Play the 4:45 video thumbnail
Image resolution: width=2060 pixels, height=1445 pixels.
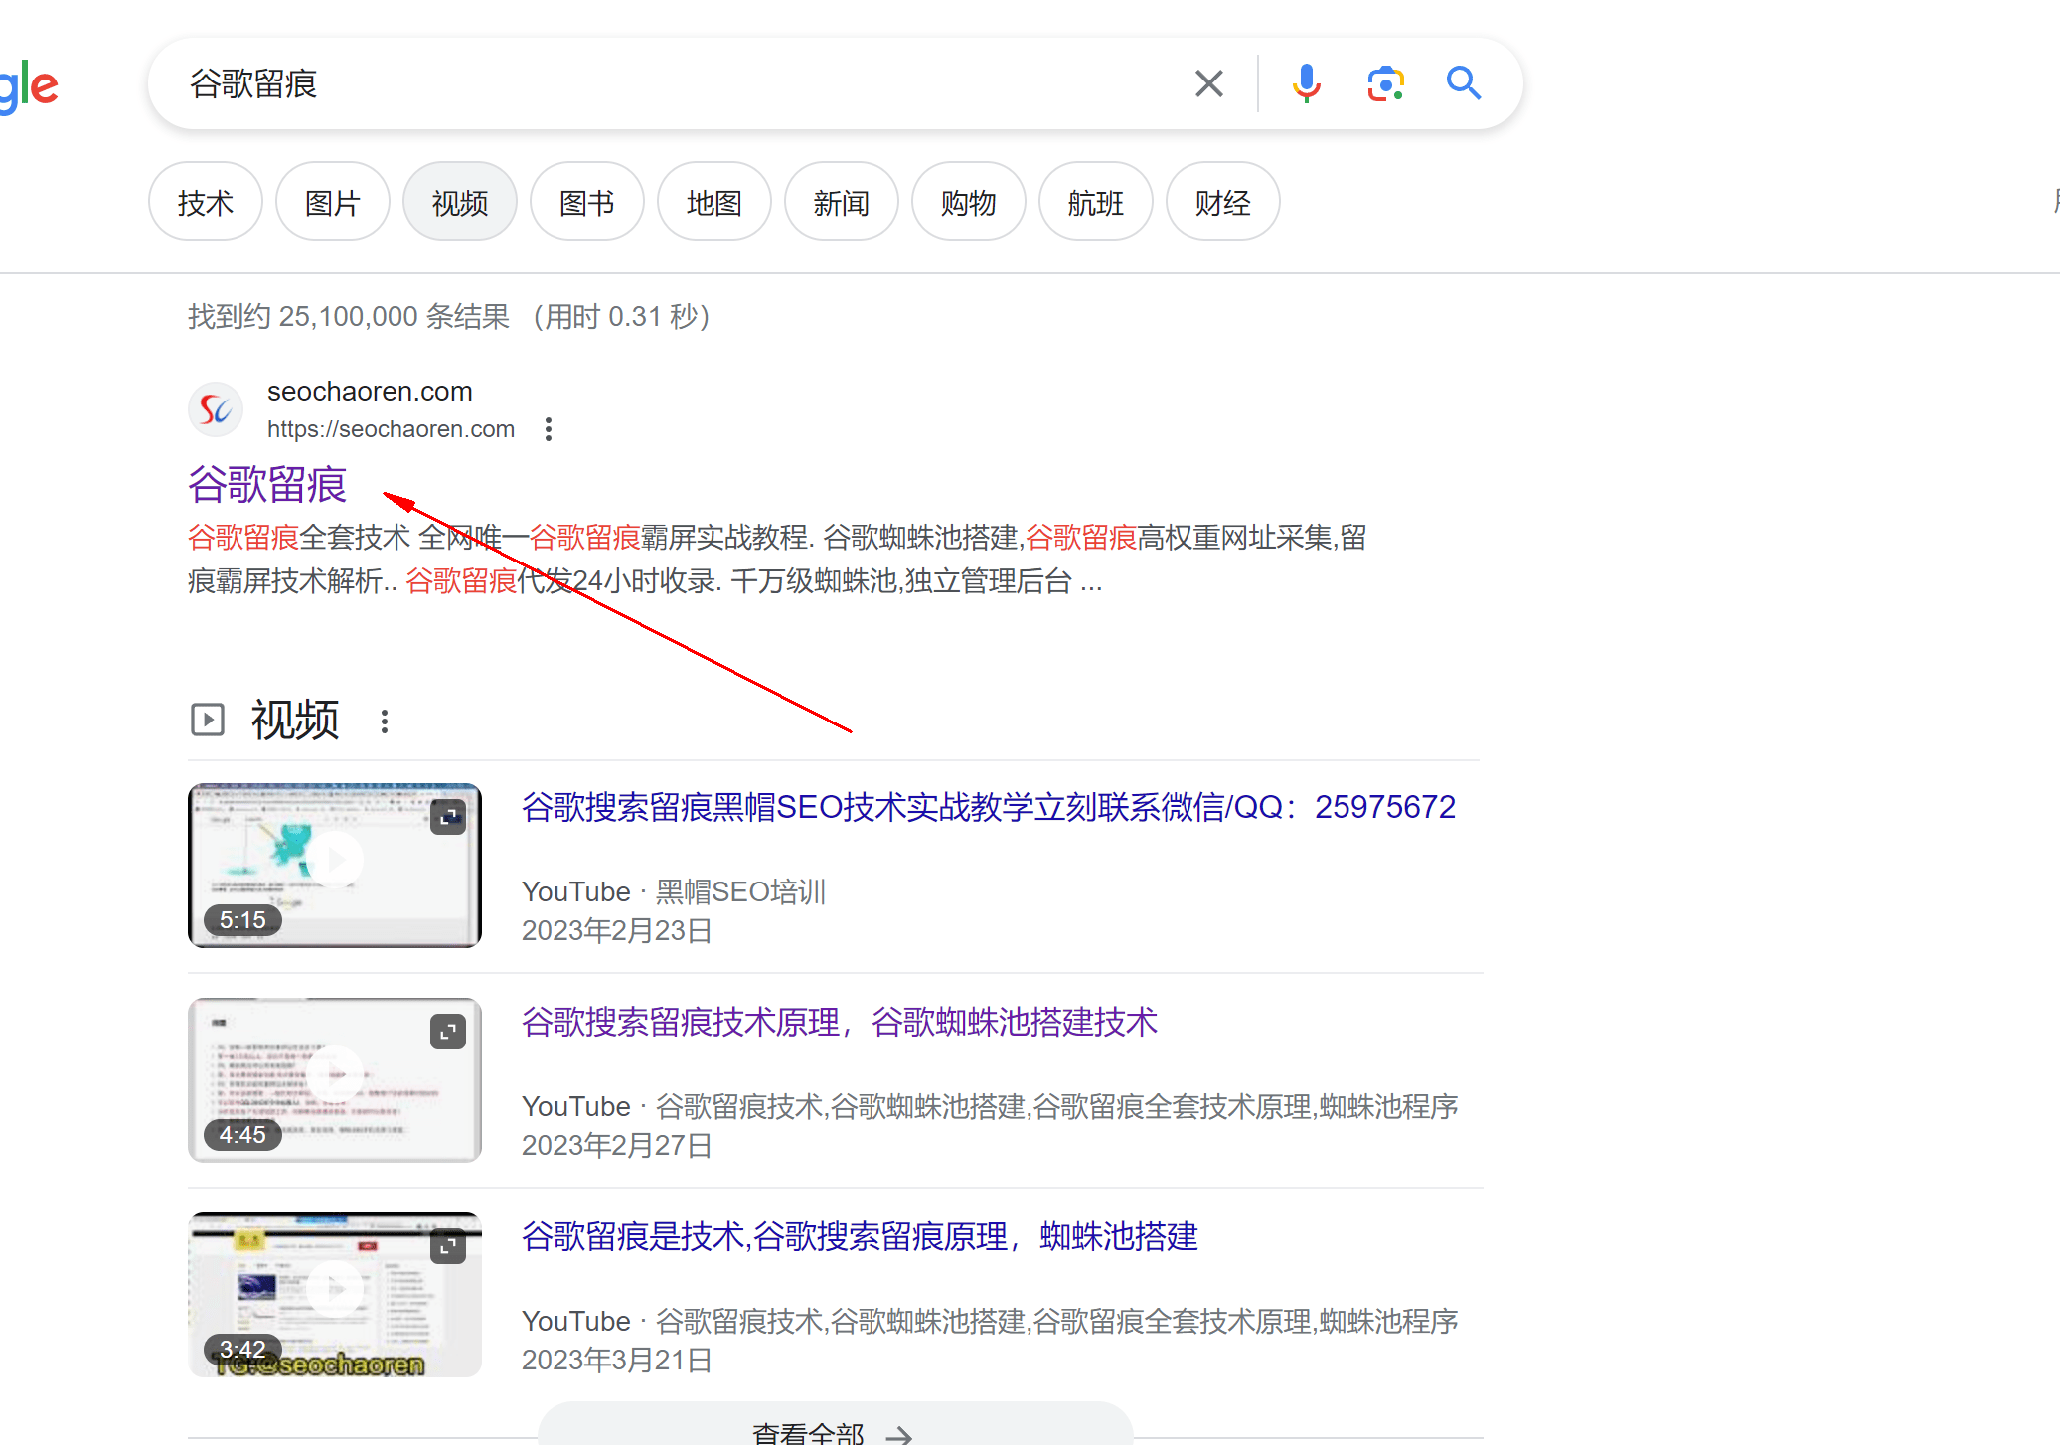tap(335, 1079)
